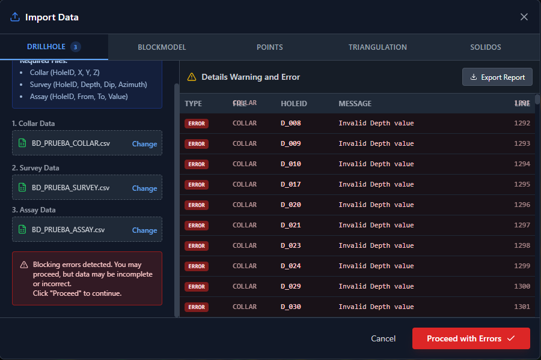Click the ERROR badge for hole D_030

click(x=197, y=307)
